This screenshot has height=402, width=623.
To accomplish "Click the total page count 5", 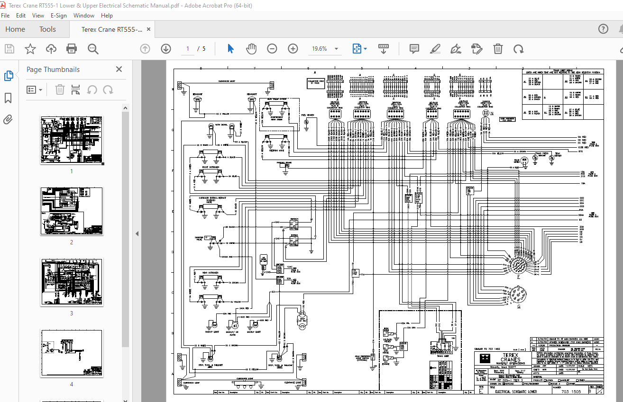I will 204,49.
